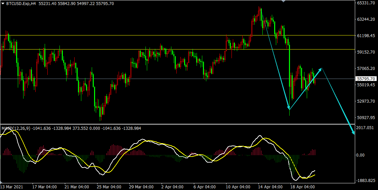The width and height of the screenshot is (378, 190).
Task: Click the 13 Mar 2021 date label
Action: (x=12, y=187)
